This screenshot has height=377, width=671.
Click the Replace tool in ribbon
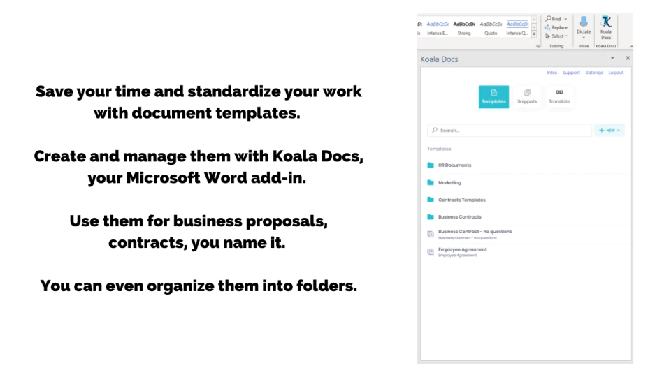556,27
